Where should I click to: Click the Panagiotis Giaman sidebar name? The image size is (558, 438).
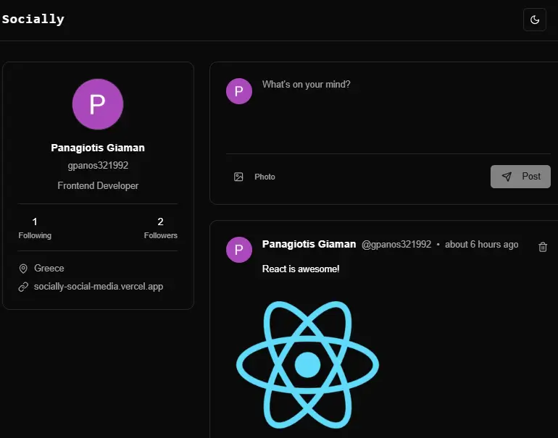point(98,148)
